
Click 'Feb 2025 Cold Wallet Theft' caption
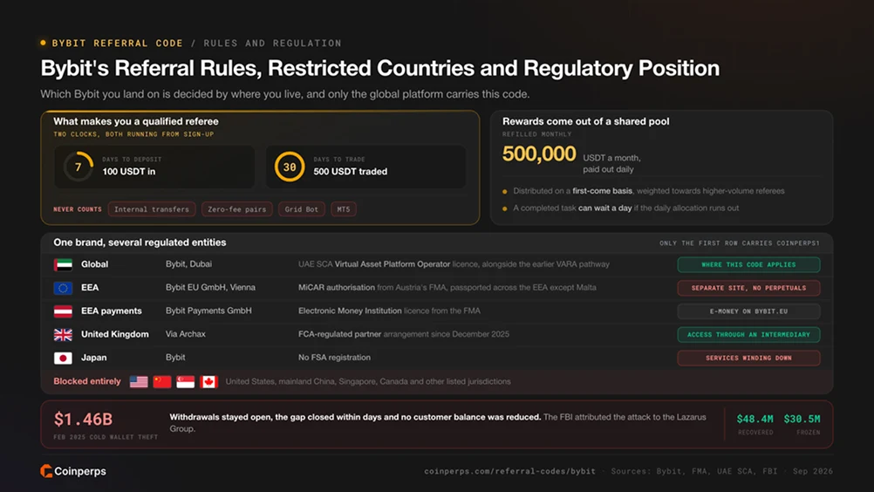point(106,437)
